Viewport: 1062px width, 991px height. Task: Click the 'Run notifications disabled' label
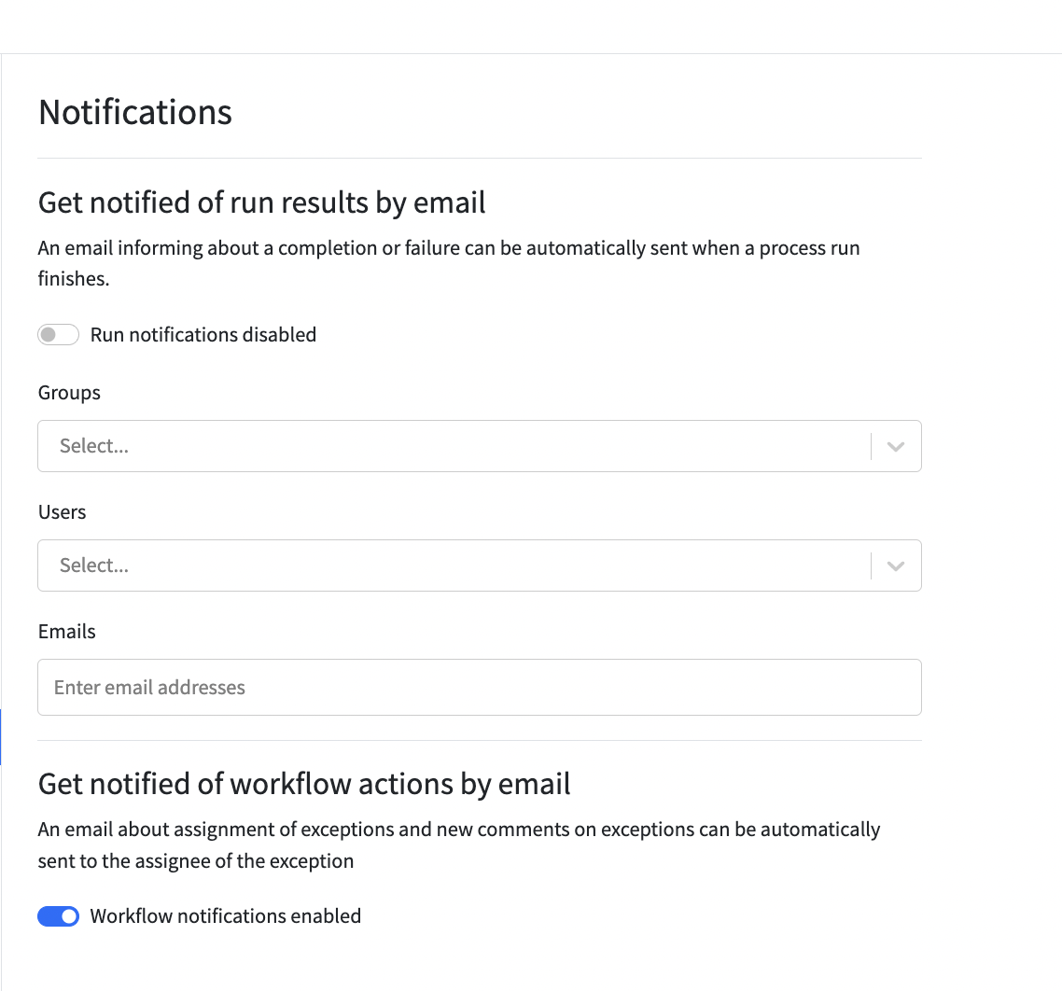point(203,335)
